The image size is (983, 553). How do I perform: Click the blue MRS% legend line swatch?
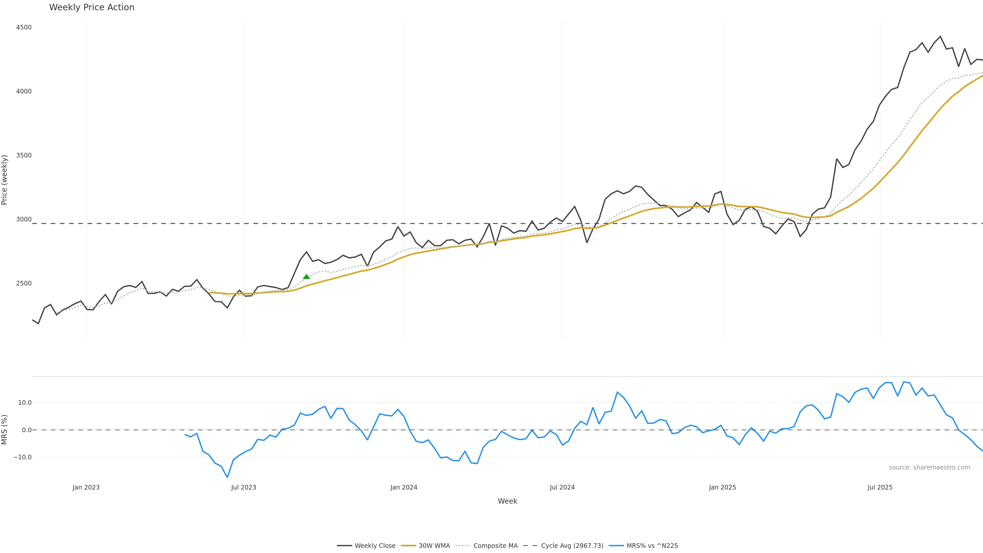tap(616, 546)
